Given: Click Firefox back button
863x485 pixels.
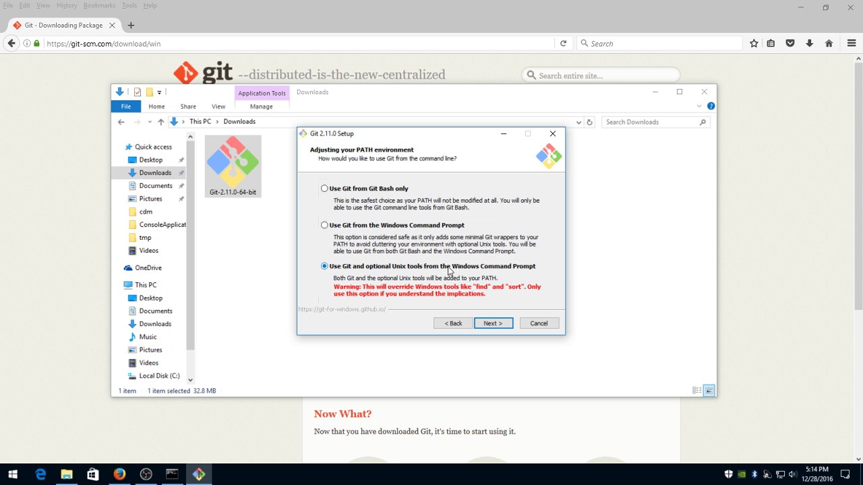Looking at the screenshot, I should pos(11,43).
